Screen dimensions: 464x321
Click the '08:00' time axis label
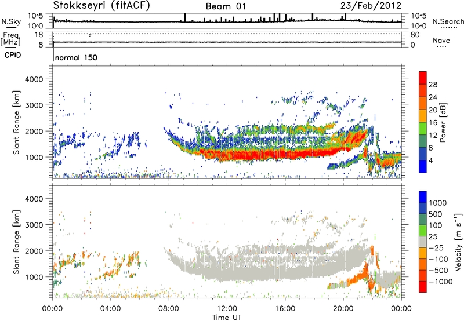[169, 309]
